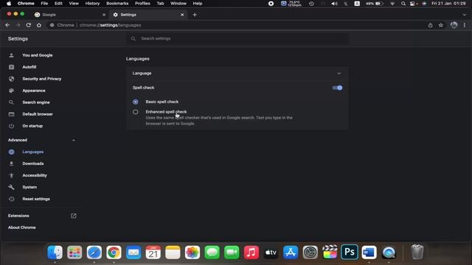Image resolution: width=472 pixels, height=265 pixels.
Task: Open Safari from the Dock
Action: 94,252
